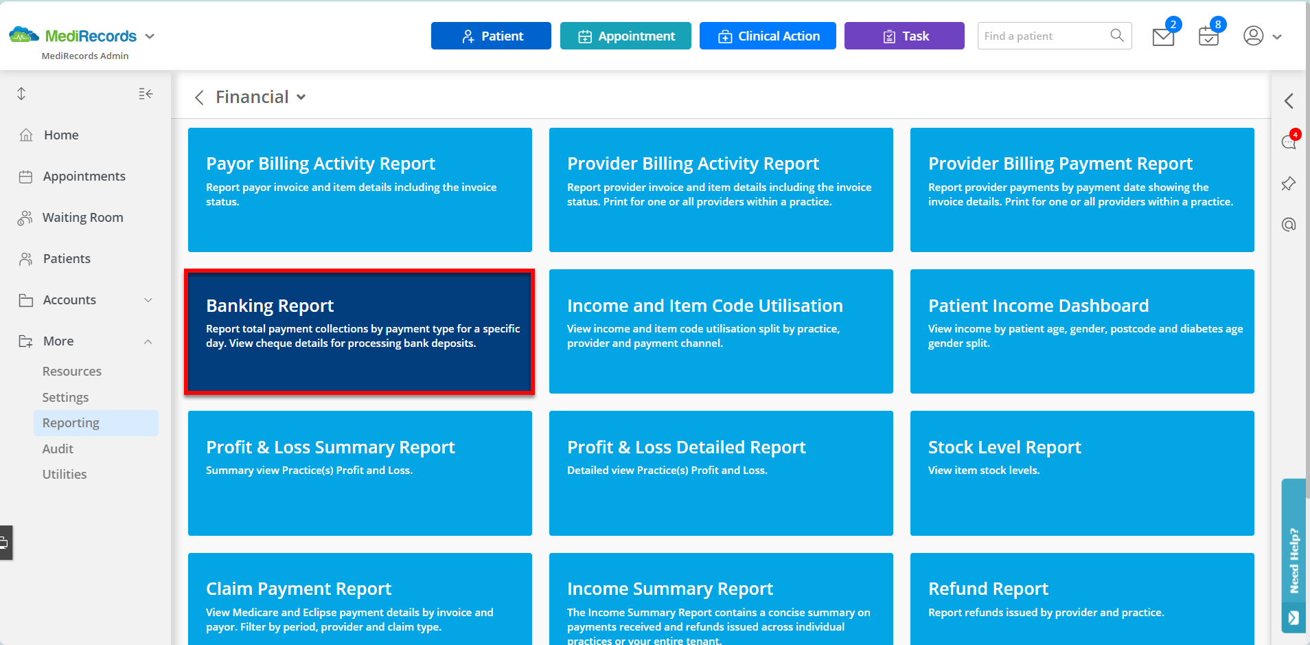Open the chat notifications icon with red badge
The image size is (1310, 645).
tap(1289, 141)
